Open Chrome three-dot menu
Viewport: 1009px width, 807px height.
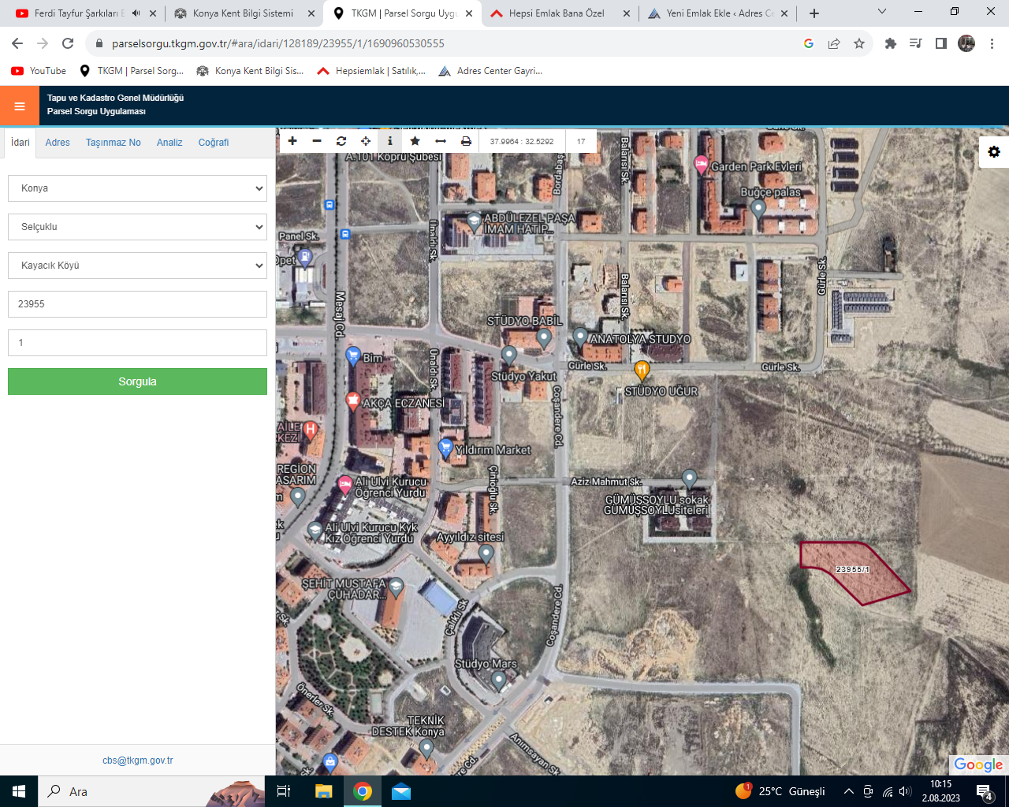tap(992, 43)
